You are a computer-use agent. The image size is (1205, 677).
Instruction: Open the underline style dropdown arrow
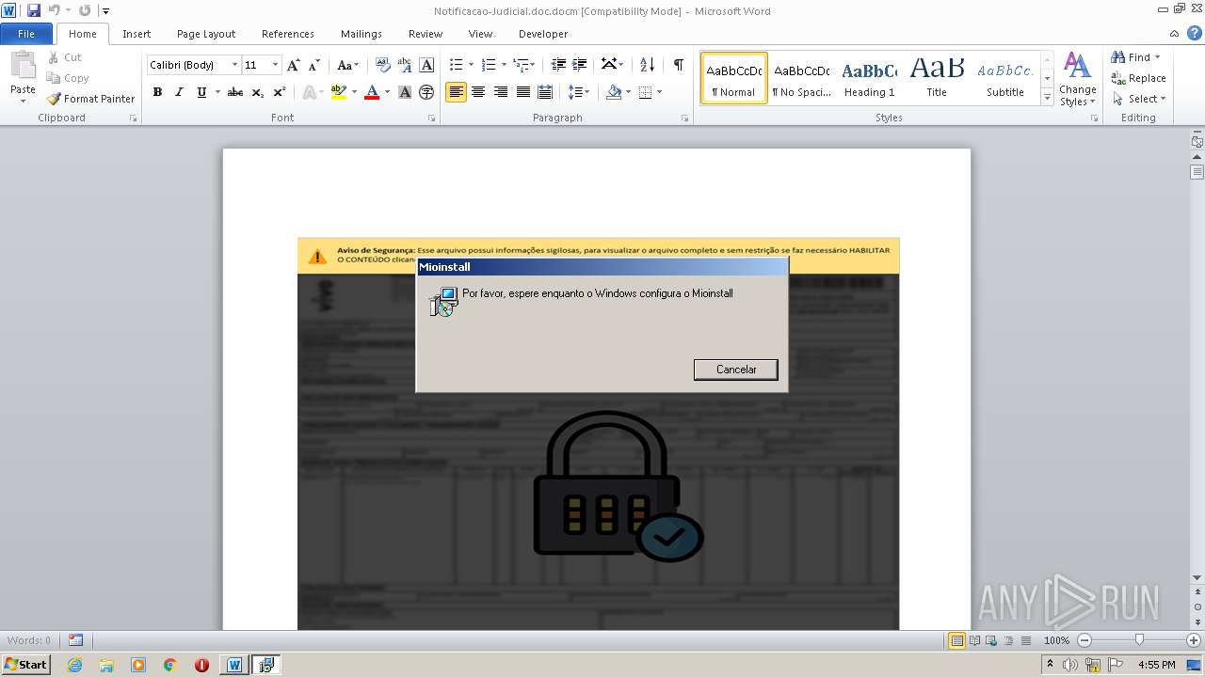(217, 92)
